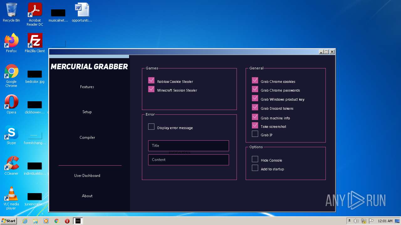
Task: Launch Acrobat Reader DC from desktop
Action: pyautogui.click(x=35, y=15)
